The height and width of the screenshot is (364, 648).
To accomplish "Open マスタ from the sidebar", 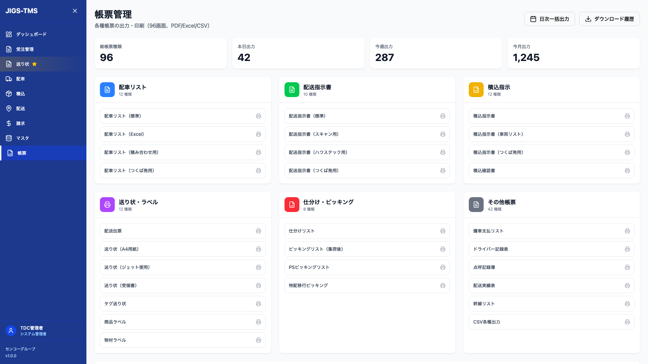I will click(x=22, y=138).
